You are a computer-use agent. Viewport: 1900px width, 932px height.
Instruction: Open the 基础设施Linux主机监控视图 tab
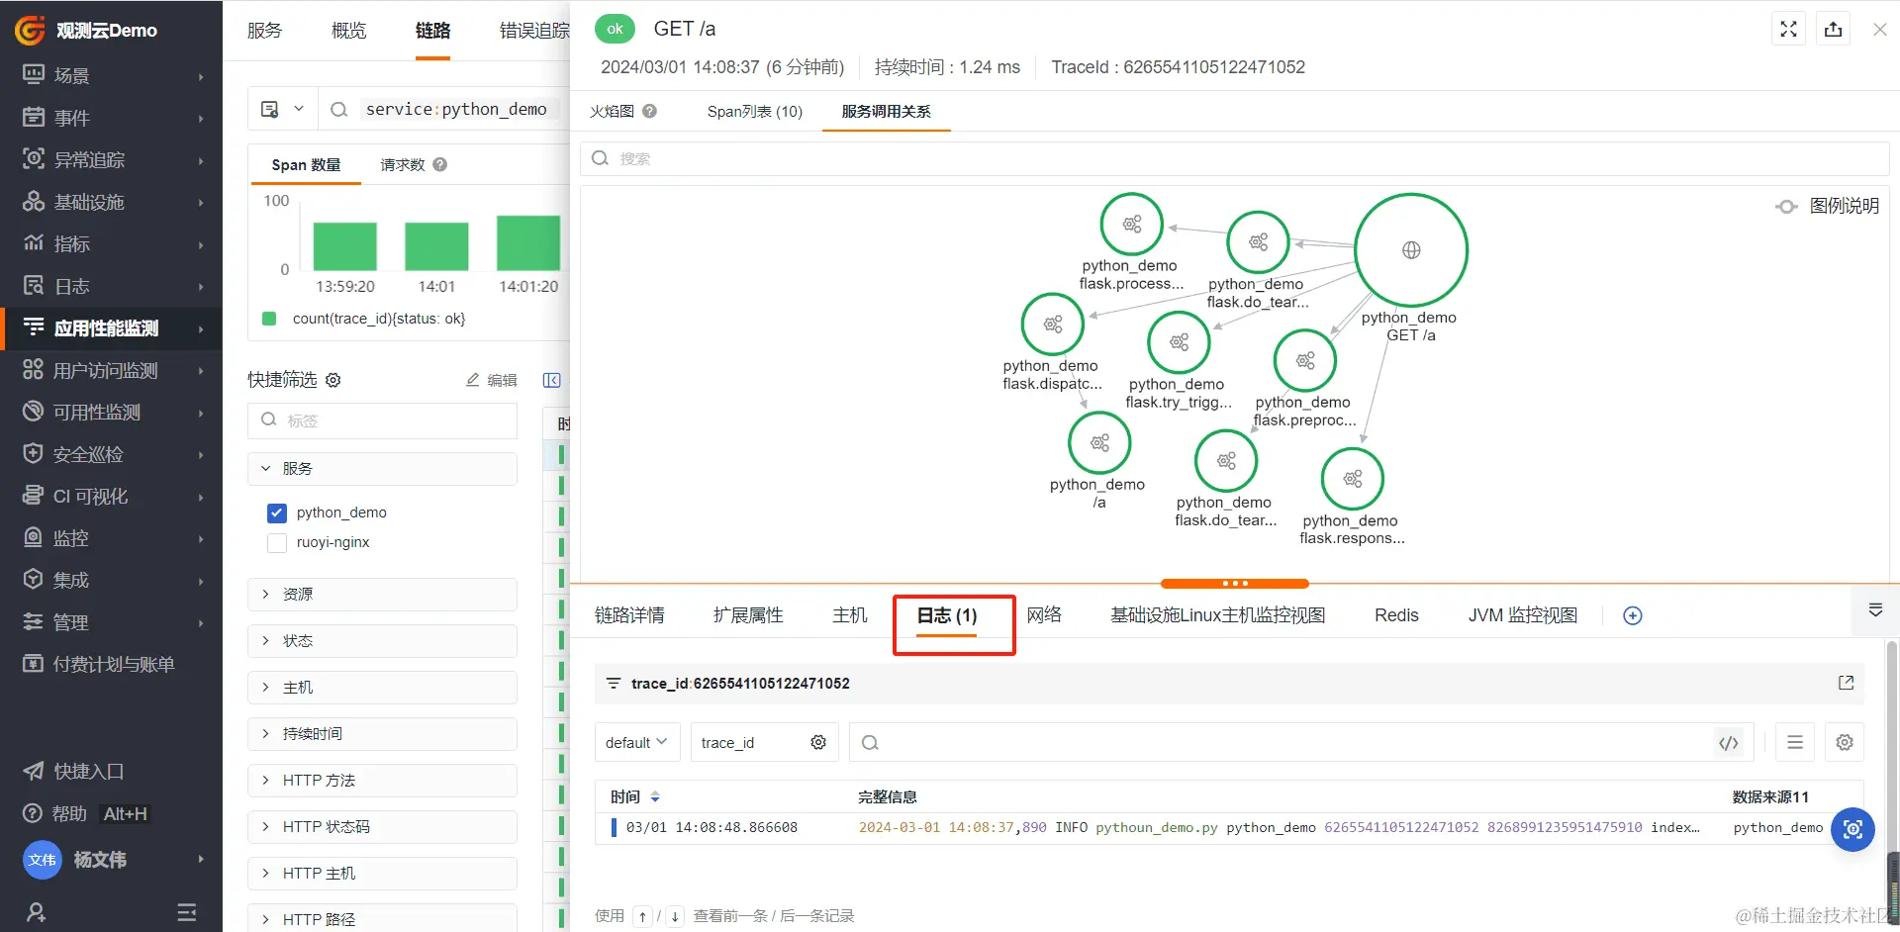coord(1217,615)
